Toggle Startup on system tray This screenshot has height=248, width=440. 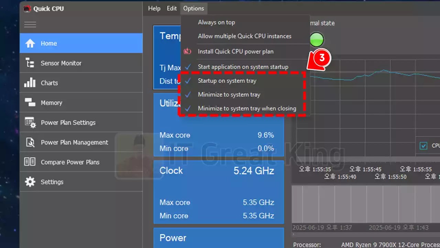tap(245, 81)
